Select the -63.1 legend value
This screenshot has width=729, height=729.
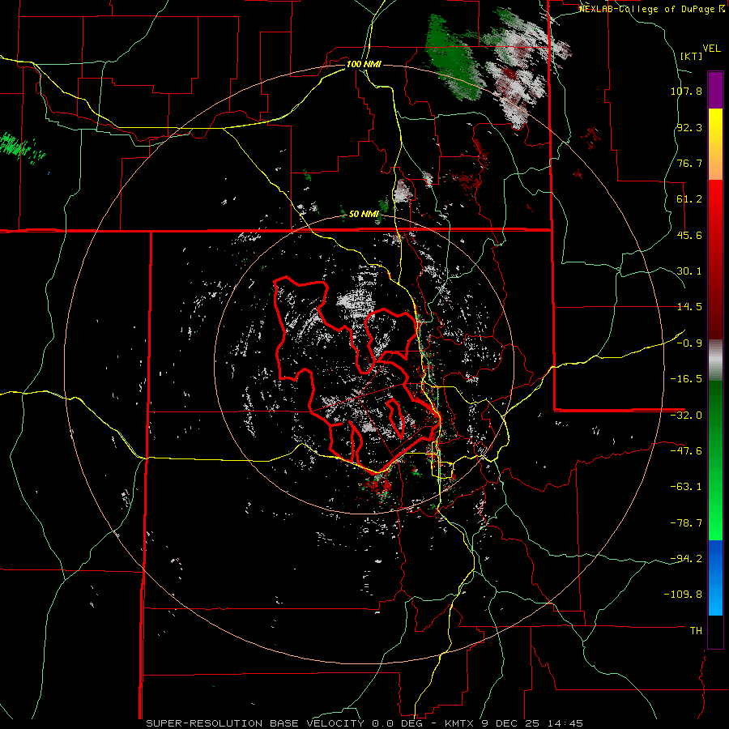686,487
